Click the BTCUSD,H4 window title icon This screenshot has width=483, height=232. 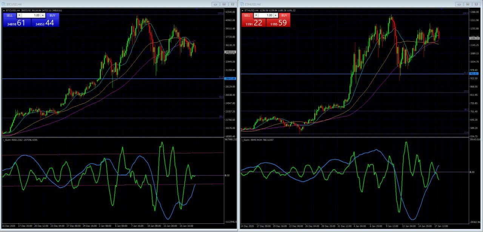pyautogui.click(x=3, y=4)
